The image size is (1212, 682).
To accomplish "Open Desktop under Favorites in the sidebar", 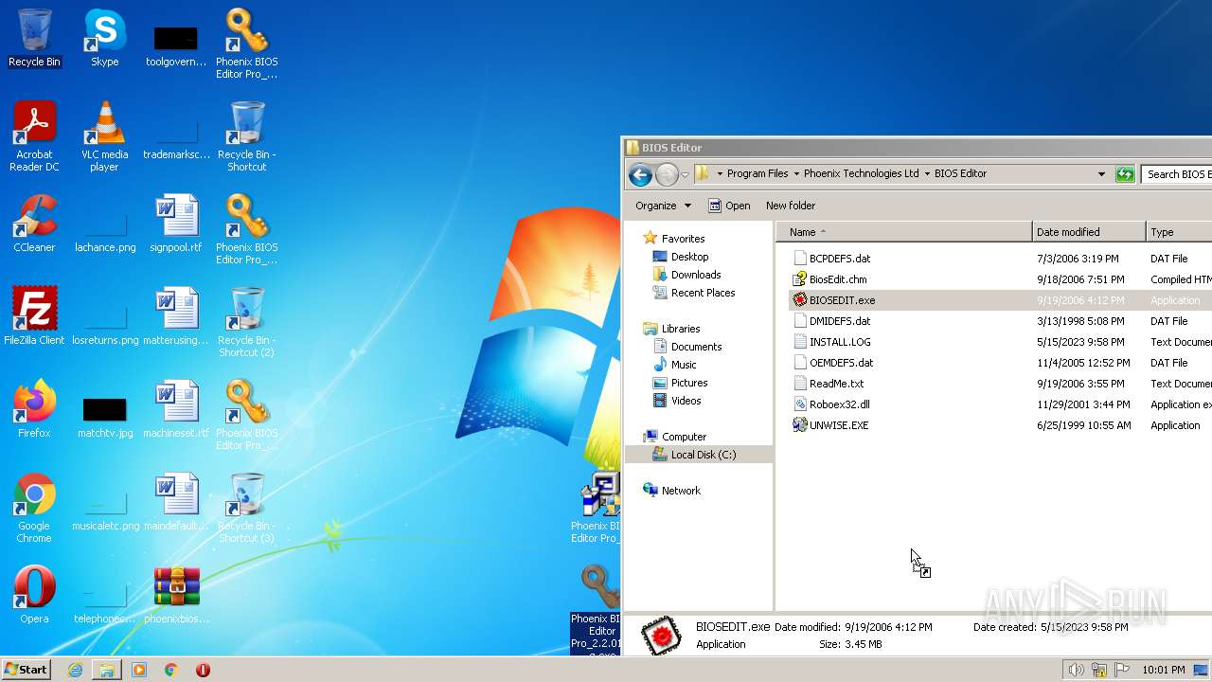I will (x=681, y=257).
